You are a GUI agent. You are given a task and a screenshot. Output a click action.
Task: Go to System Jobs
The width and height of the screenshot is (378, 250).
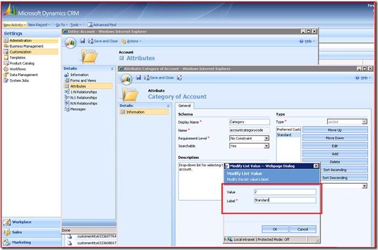21,80
